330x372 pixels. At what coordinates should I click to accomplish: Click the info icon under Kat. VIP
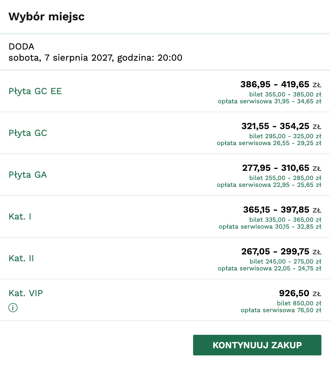[x=13, y=308]
